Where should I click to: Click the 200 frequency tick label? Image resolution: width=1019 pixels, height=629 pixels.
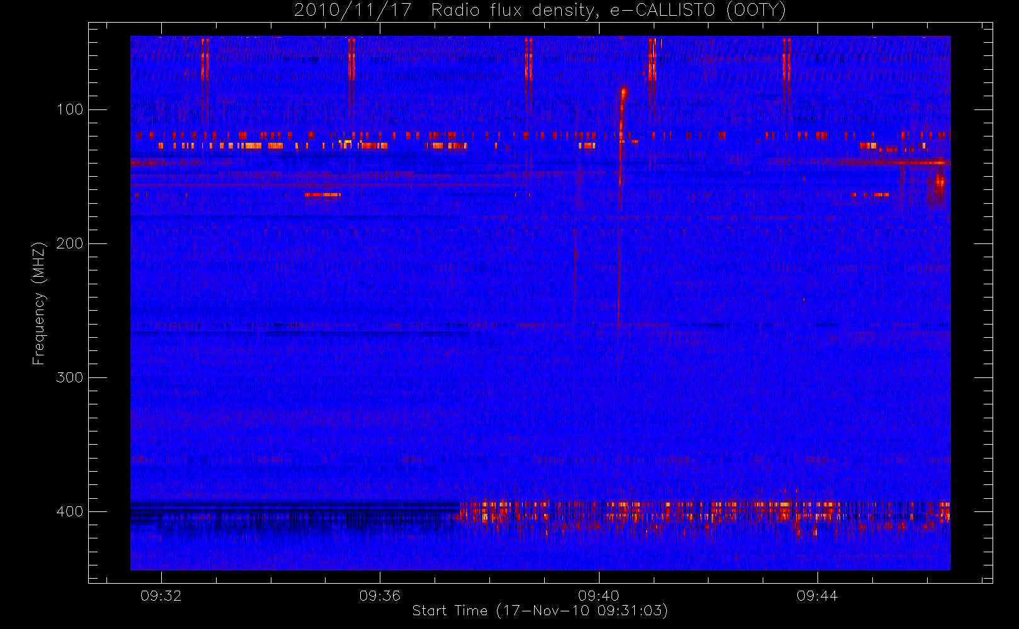tap(70, 243)
